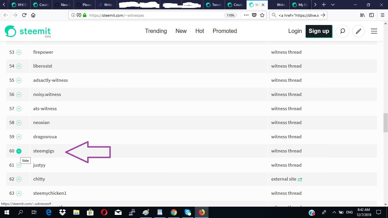List all tabs dropdown arrow
The width and height of the screenshot is (388, 218).
click(x=333, y=5)
